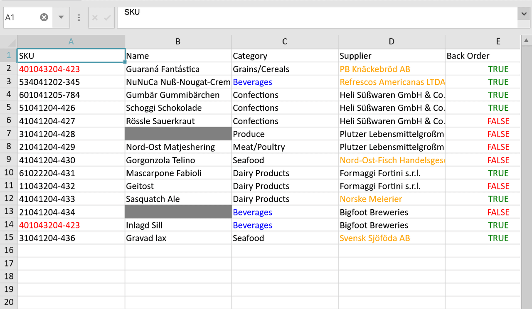Click the three-dot formula bar handle
532x309 pixels.
tap(79, 18)
